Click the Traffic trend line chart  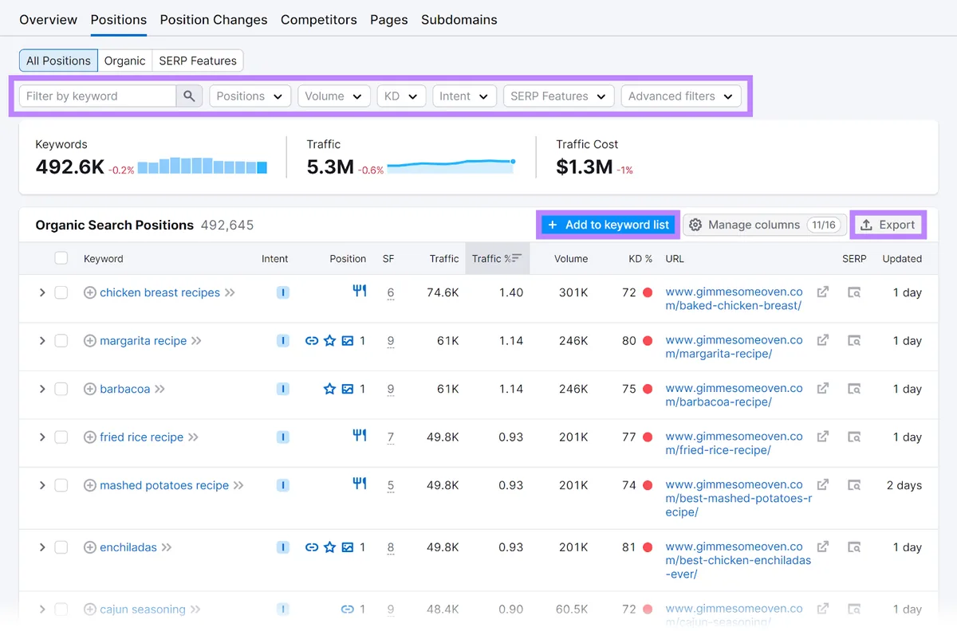click(451, 166)
